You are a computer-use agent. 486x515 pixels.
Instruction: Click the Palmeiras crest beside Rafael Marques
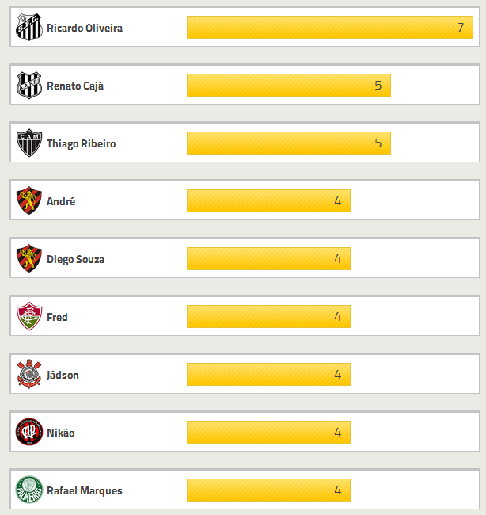(x=29, y=490)
